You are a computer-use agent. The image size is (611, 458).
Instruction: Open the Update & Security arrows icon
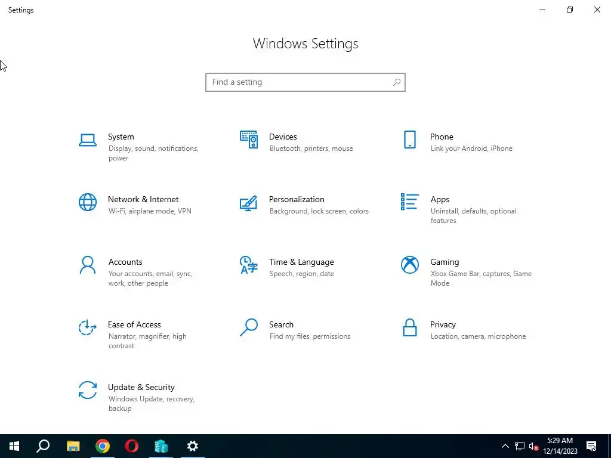click(x=88, y=390)
